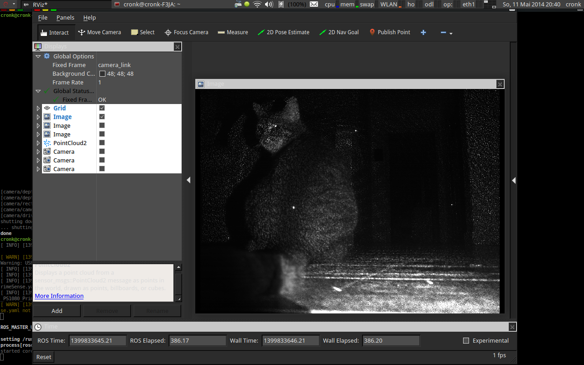Screen dimensions: 584x365
Task: Collapse Displays panel with left-edge arrow
Action: tap(188, 180)
